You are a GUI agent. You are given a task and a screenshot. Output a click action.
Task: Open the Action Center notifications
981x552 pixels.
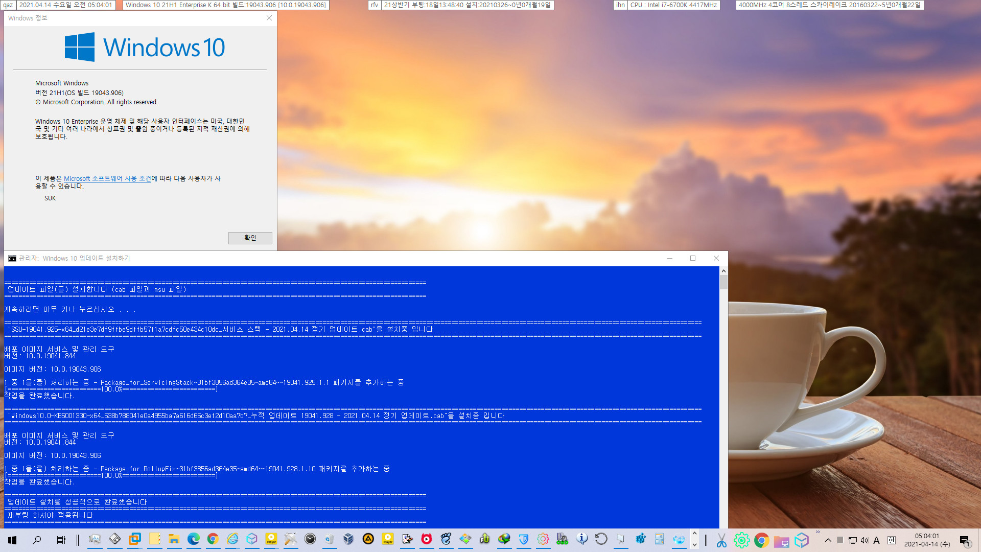click(965, 540)
